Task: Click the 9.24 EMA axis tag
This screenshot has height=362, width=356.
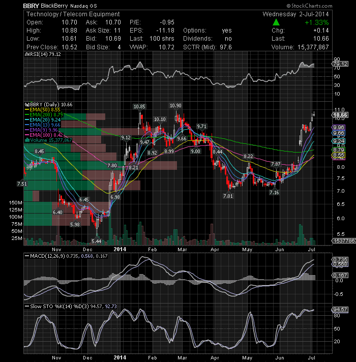Action: (338, 141)
